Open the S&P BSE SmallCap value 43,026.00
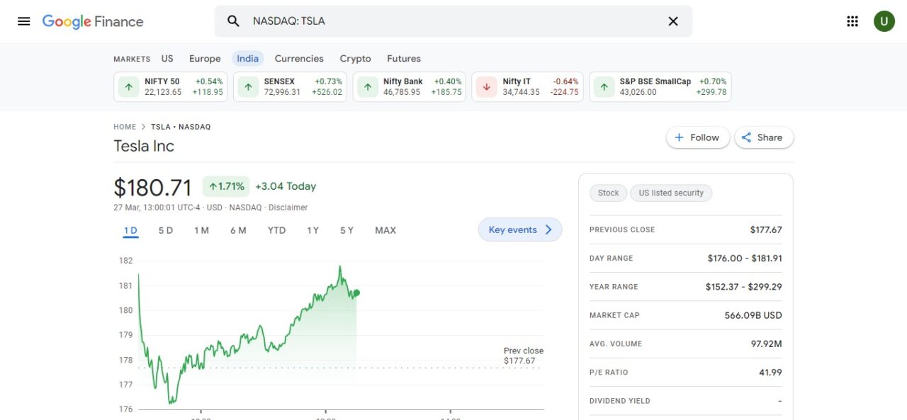This screenshot has height=420, width=907. point(638,92)
